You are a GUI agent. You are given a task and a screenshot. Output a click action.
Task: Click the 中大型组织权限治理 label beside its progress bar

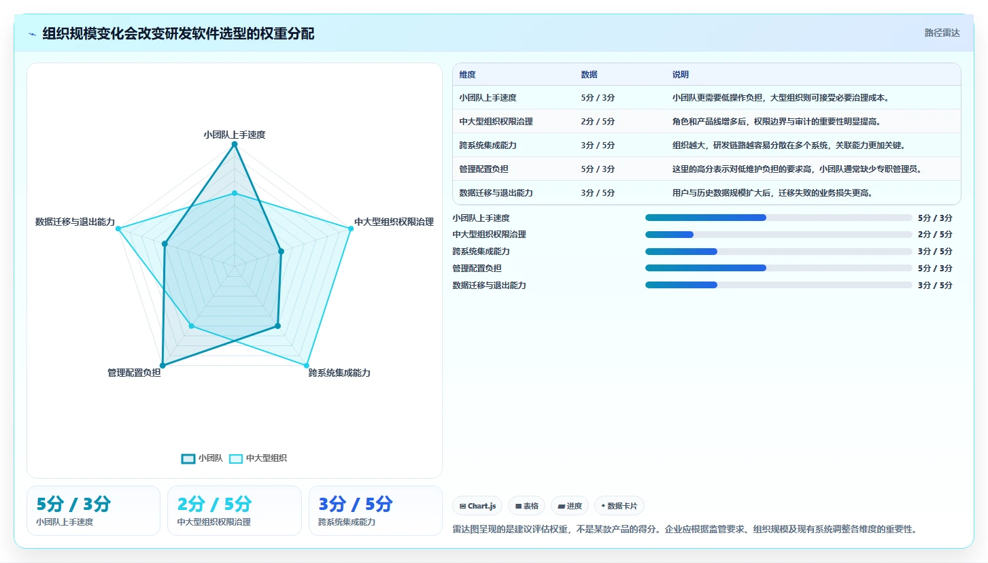click(489, 235)
